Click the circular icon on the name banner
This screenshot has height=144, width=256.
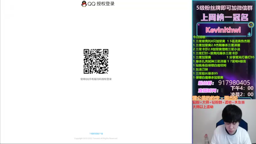tap(251, 25)
